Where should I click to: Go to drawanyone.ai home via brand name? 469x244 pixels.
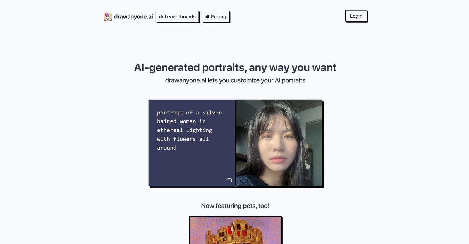tap(133, 17)
